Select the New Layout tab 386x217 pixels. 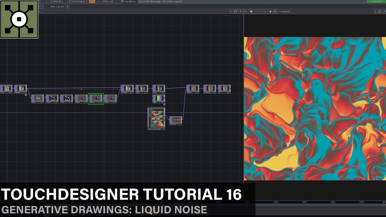[57, 6]
